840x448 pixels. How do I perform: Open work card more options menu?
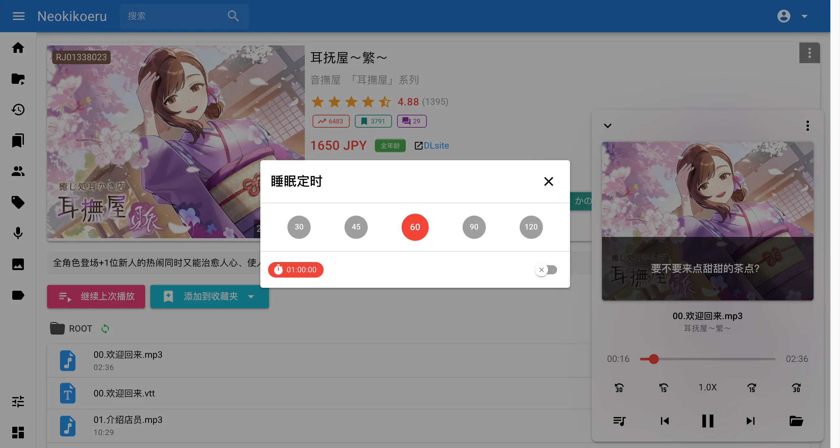click(809, 53)
